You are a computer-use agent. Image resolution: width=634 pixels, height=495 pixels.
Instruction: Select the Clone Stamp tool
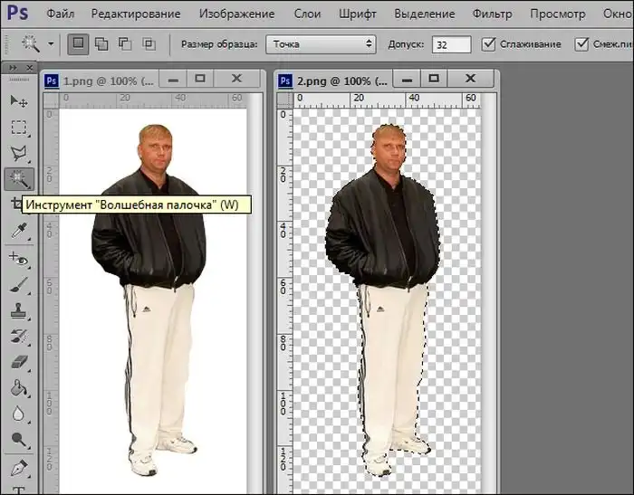pos(18,310)
